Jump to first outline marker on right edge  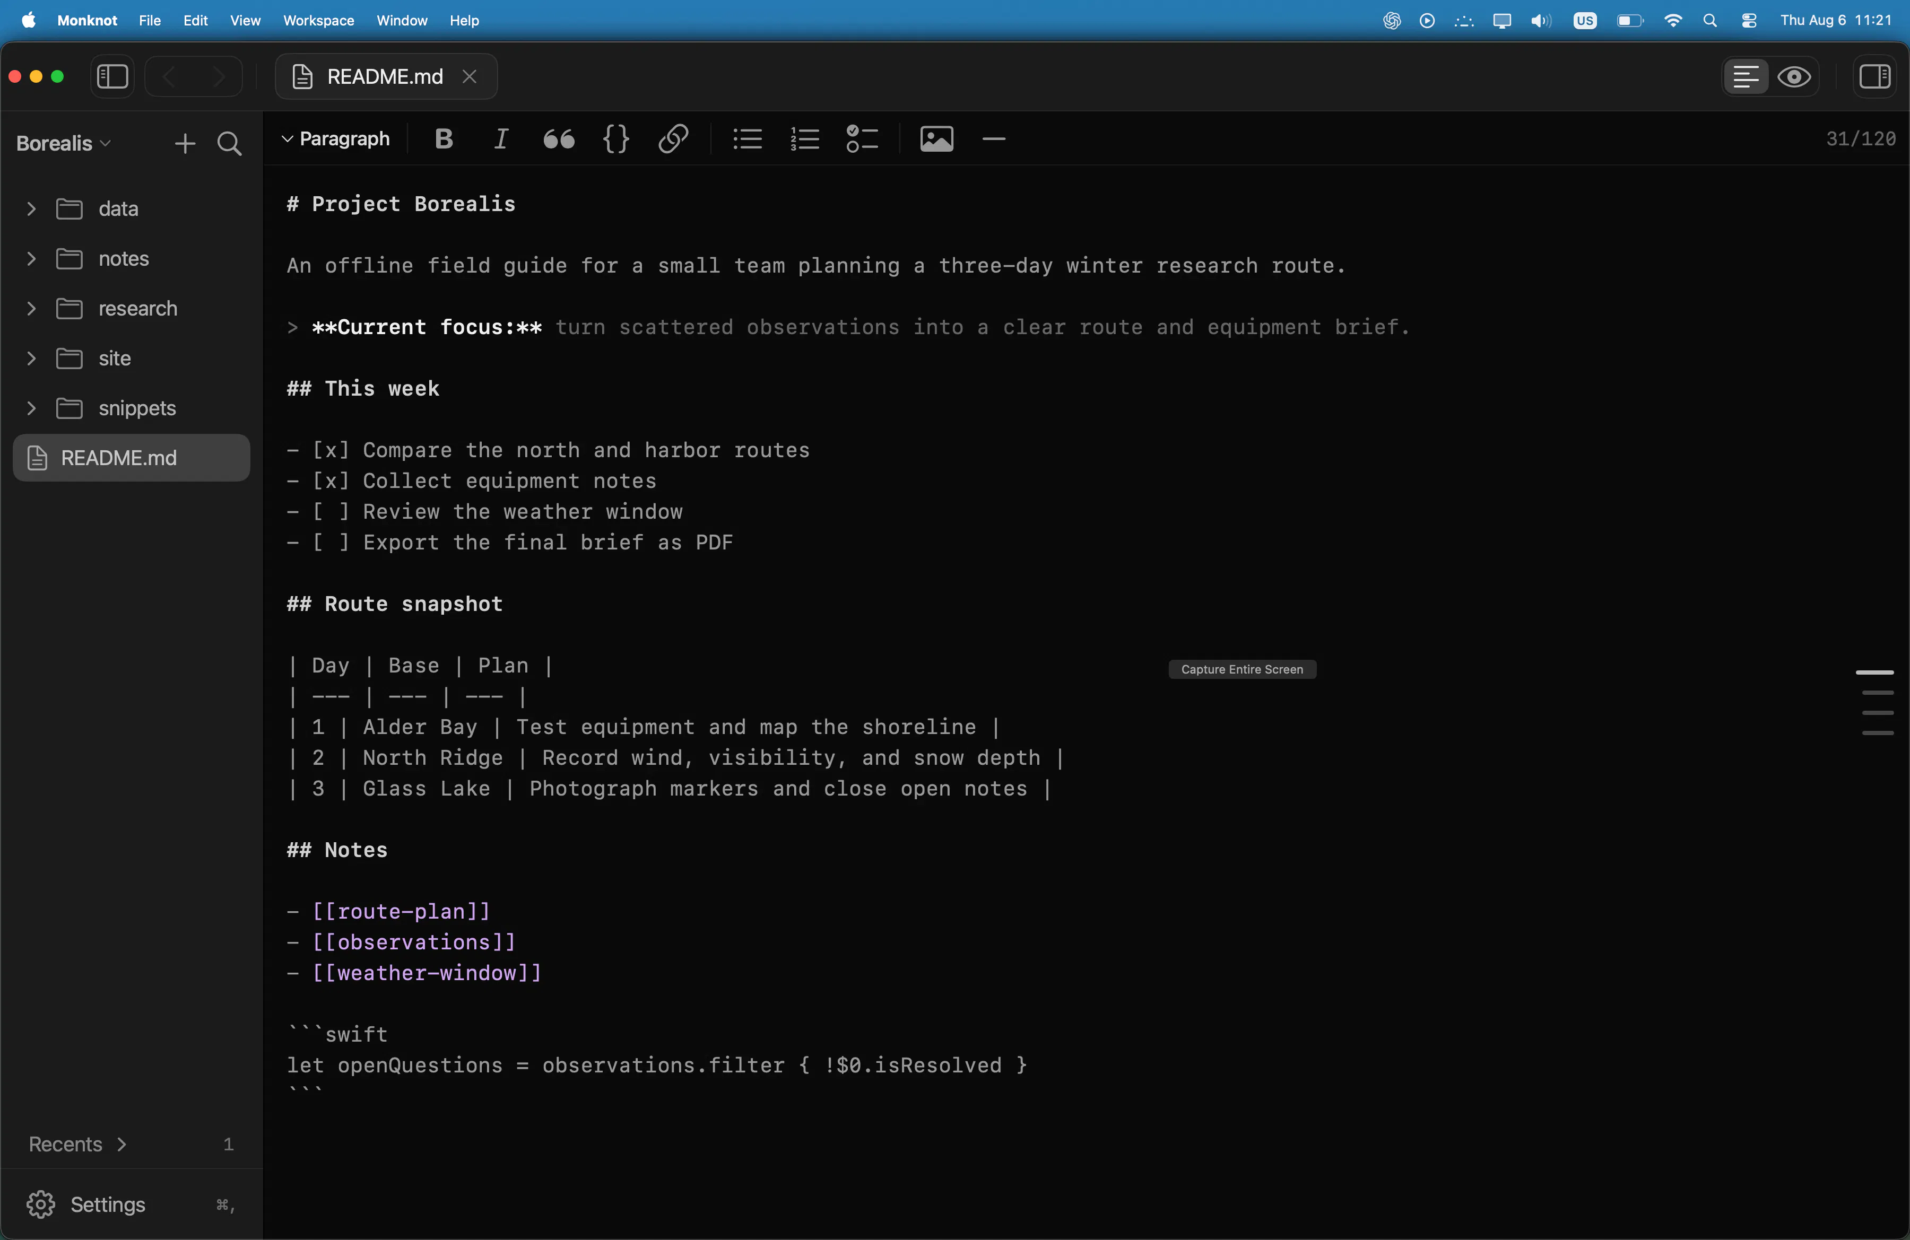tap(1874, 672)
